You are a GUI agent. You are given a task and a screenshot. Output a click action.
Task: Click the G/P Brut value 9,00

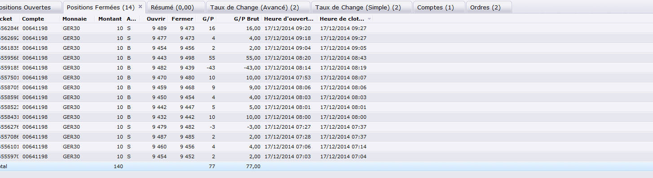click(x=254, y=87)
